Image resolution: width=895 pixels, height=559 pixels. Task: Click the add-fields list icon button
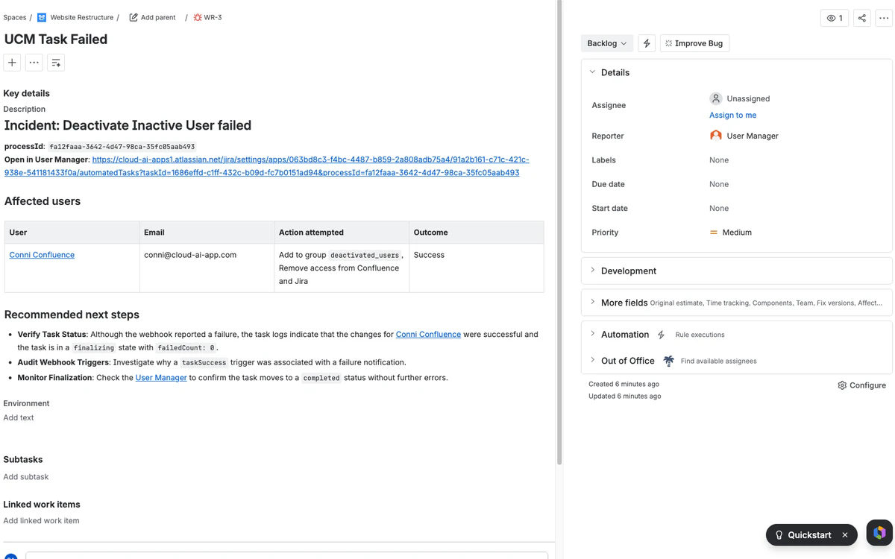[56, 63]
